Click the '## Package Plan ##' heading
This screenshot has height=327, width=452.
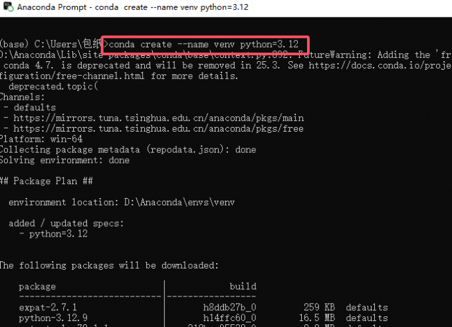coord(47,181)
